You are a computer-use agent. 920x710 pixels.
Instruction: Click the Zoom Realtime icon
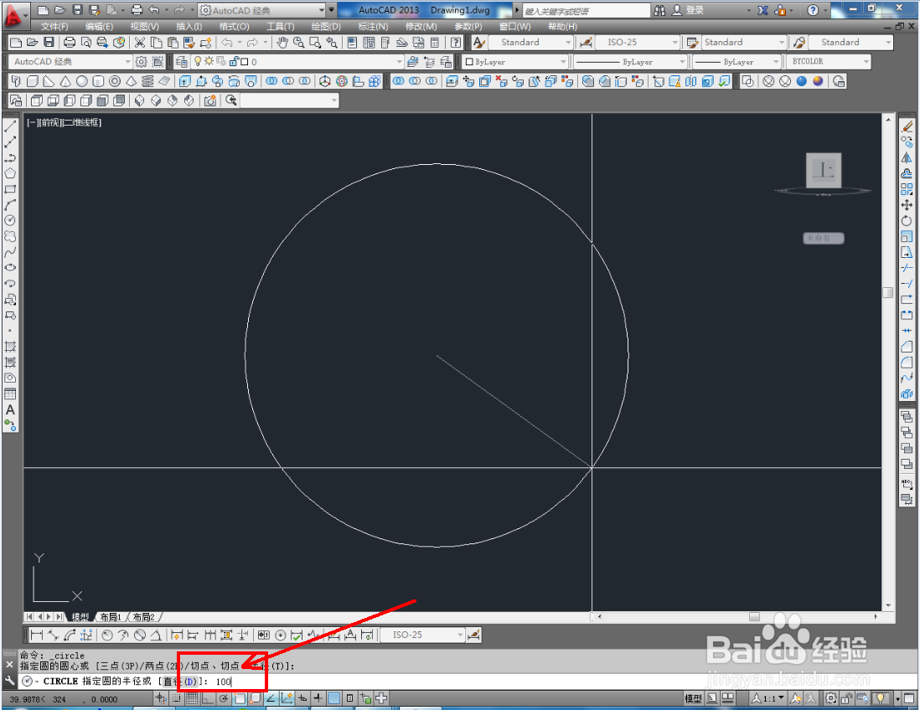298,42
